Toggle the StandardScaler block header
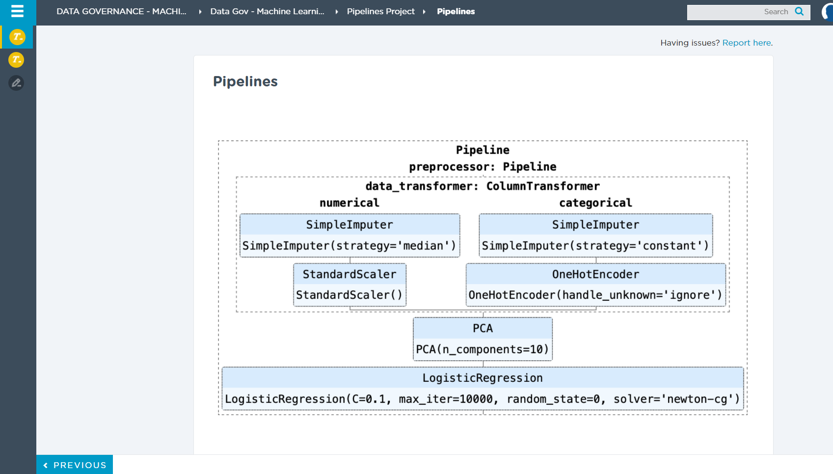This screenshot has width=833, height=474. [x=349, y=274]
